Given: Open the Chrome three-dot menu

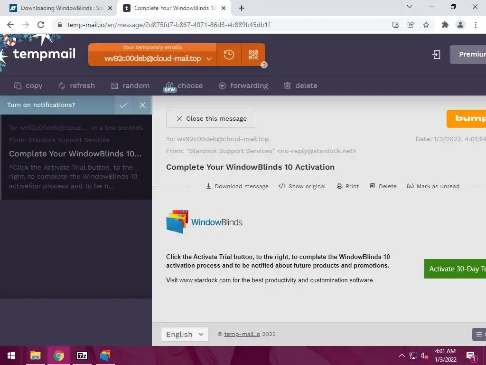Looking at the screenshot, I should 476,25.
